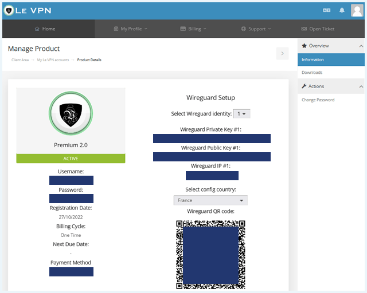The image size is (367, 293).
Task: Click the Wireguard QR code image
Action: tap(210, 255)
